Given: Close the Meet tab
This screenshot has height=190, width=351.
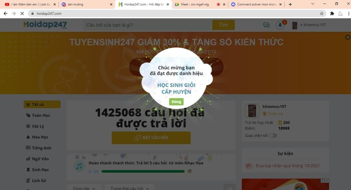Looking at the screenshot, I should pos(224,4).
